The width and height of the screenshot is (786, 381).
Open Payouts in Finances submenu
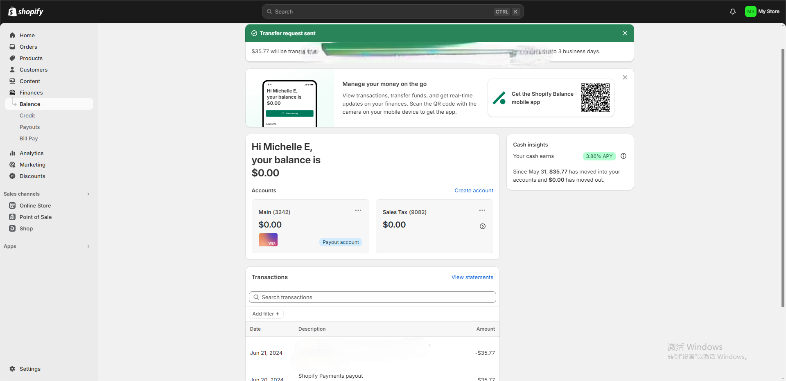(30, 127)
